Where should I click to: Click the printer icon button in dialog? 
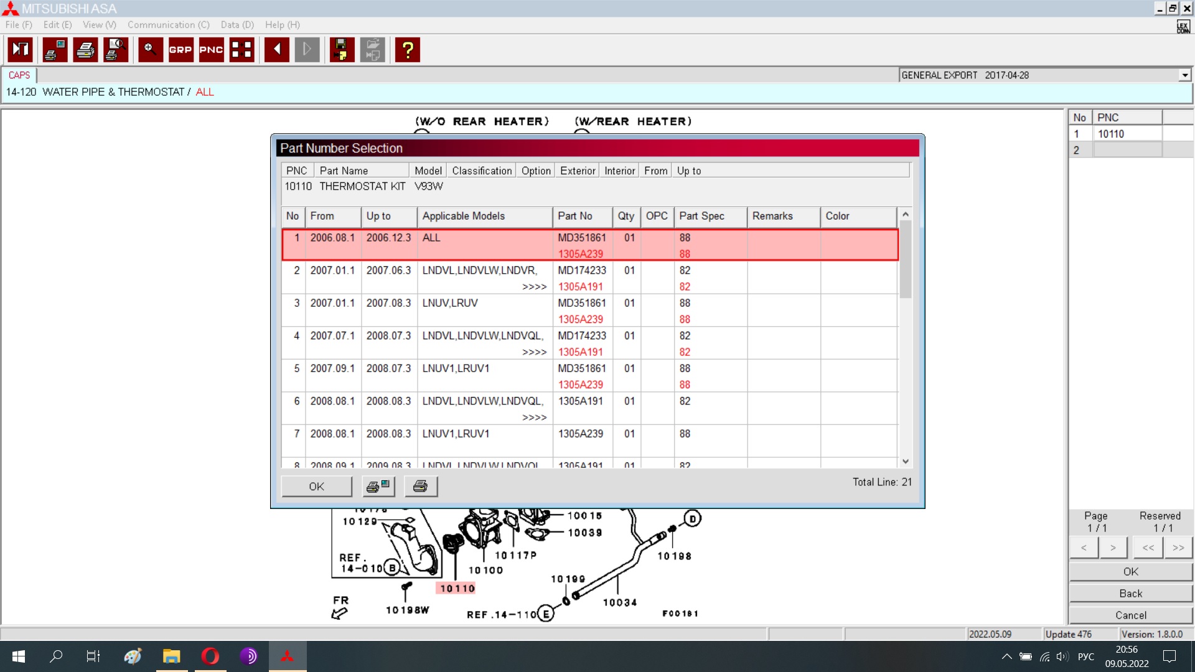pos(421,487)
